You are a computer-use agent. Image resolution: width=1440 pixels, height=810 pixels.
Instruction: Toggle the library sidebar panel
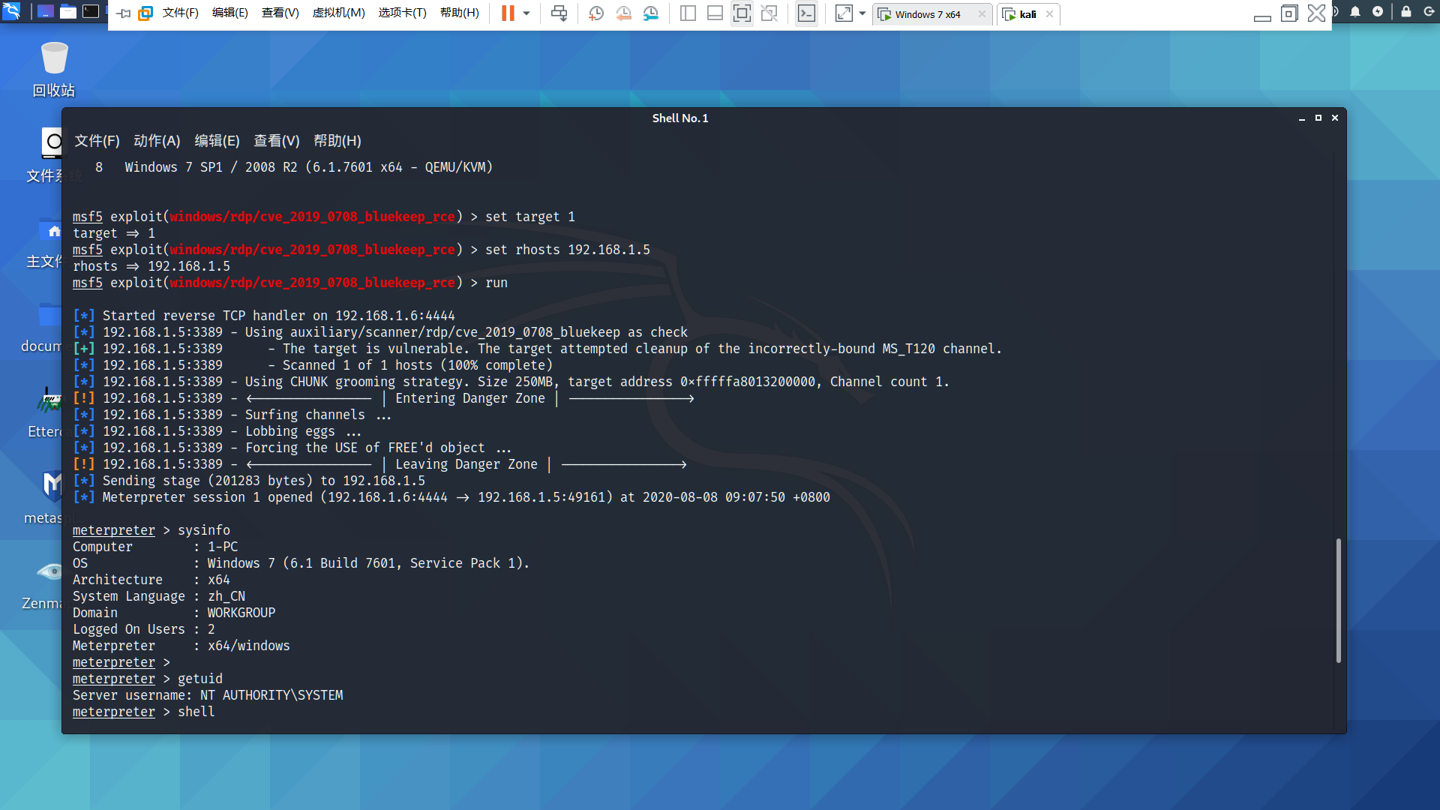[688, 13]
